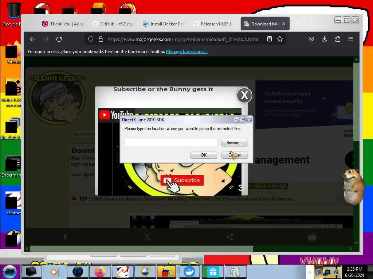Bookmark this page with the star
373x279 pixels.
tap(280, 39)
